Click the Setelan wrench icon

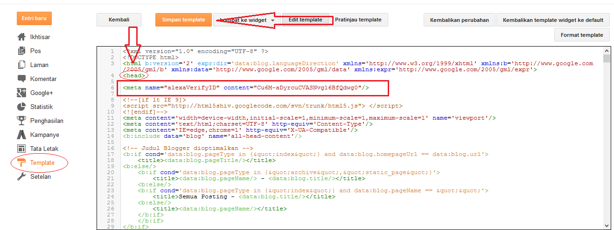[x=21, y=177]
